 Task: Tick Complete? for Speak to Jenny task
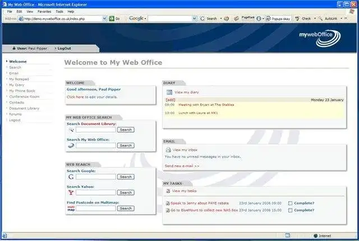point(291,204)
